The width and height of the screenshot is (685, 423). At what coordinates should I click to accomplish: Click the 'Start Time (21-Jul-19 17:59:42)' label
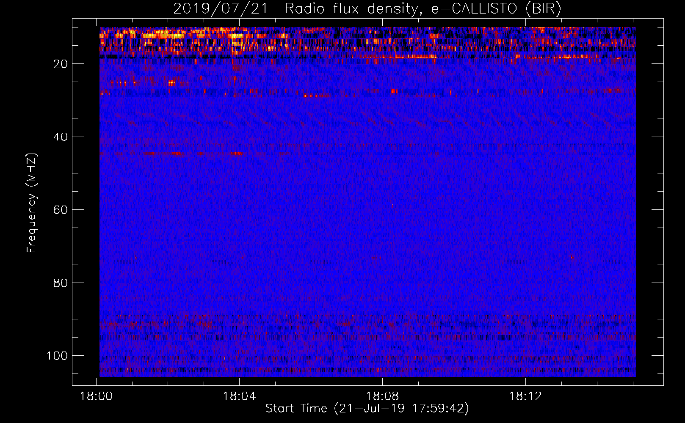[367, 409]
